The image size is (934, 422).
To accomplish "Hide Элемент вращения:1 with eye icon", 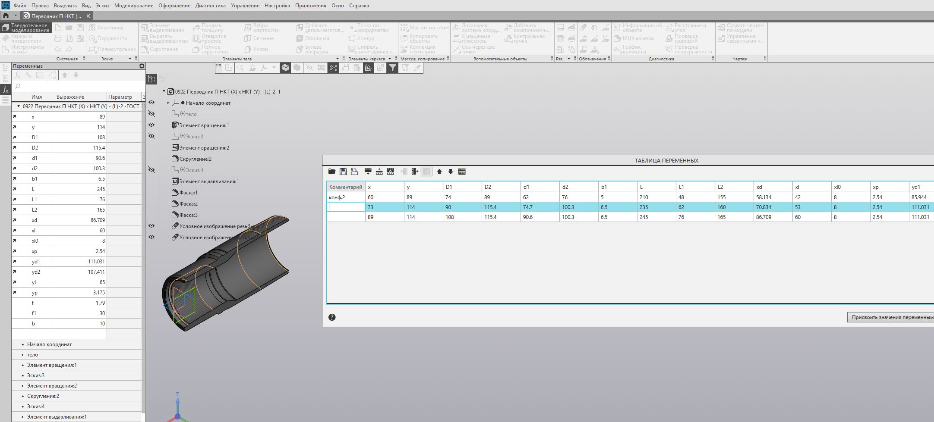I will coord(151,125).
